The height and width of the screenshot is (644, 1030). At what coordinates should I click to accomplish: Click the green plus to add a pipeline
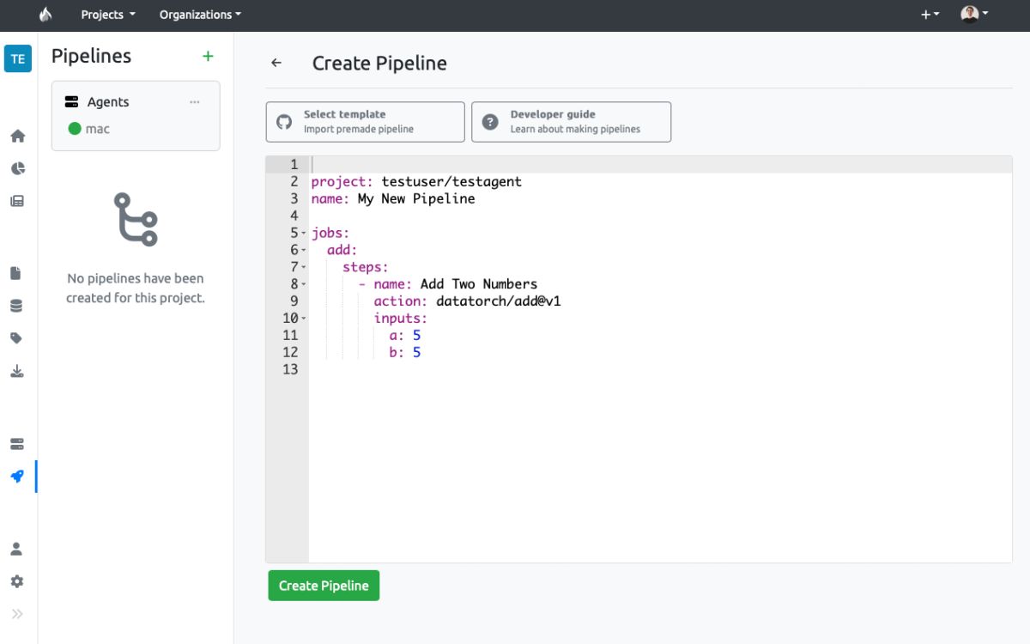(x=208, y=56)
